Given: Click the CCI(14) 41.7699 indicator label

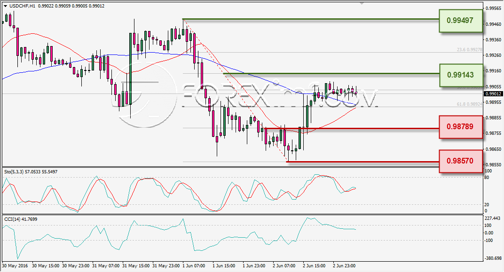Looking at the screenshot, I should pos(21,219).
